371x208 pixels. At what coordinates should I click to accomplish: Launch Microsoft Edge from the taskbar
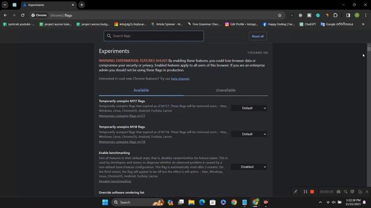click(x=202, y=202)
